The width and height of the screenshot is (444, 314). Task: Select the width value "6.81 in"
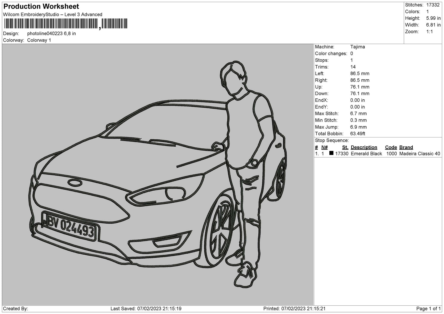[433, 25]
